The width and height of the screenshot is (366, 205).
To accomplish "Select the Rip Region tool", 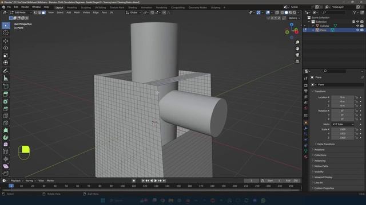I will click(6, 173).
